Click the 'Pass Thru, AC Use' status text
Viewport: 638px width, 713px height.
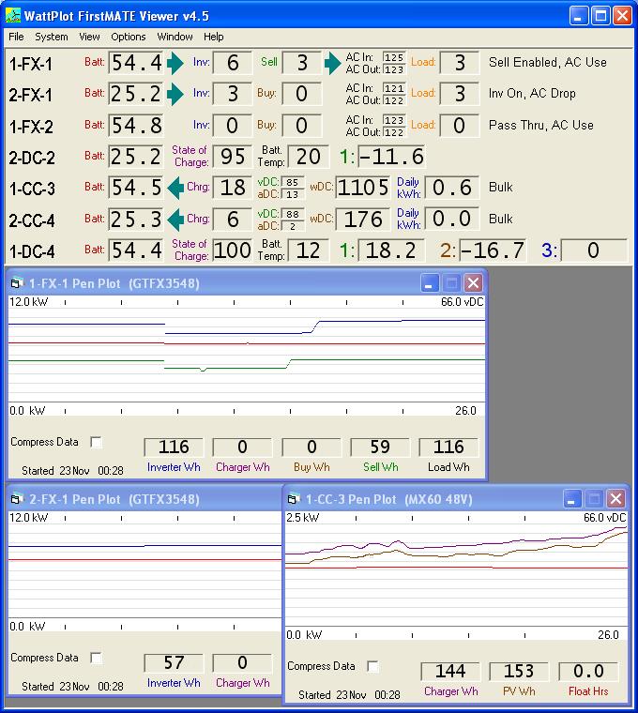[541, 125]
